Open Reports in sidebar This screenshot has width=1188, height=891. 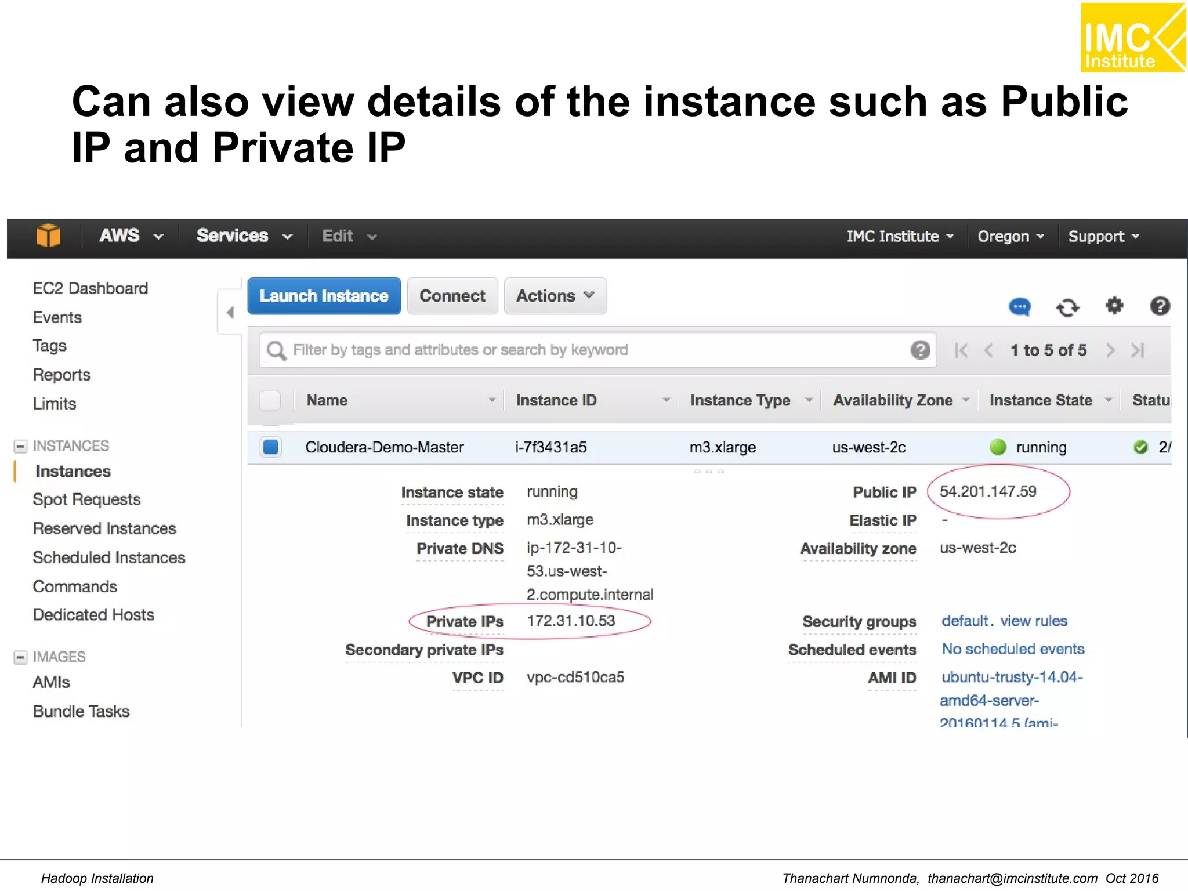pyautogui.click(x=61, y=375)
